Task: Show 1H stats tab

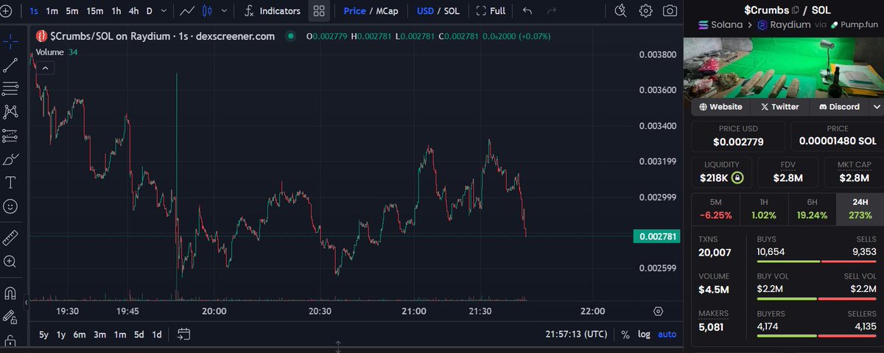Action: coord(763,209)
